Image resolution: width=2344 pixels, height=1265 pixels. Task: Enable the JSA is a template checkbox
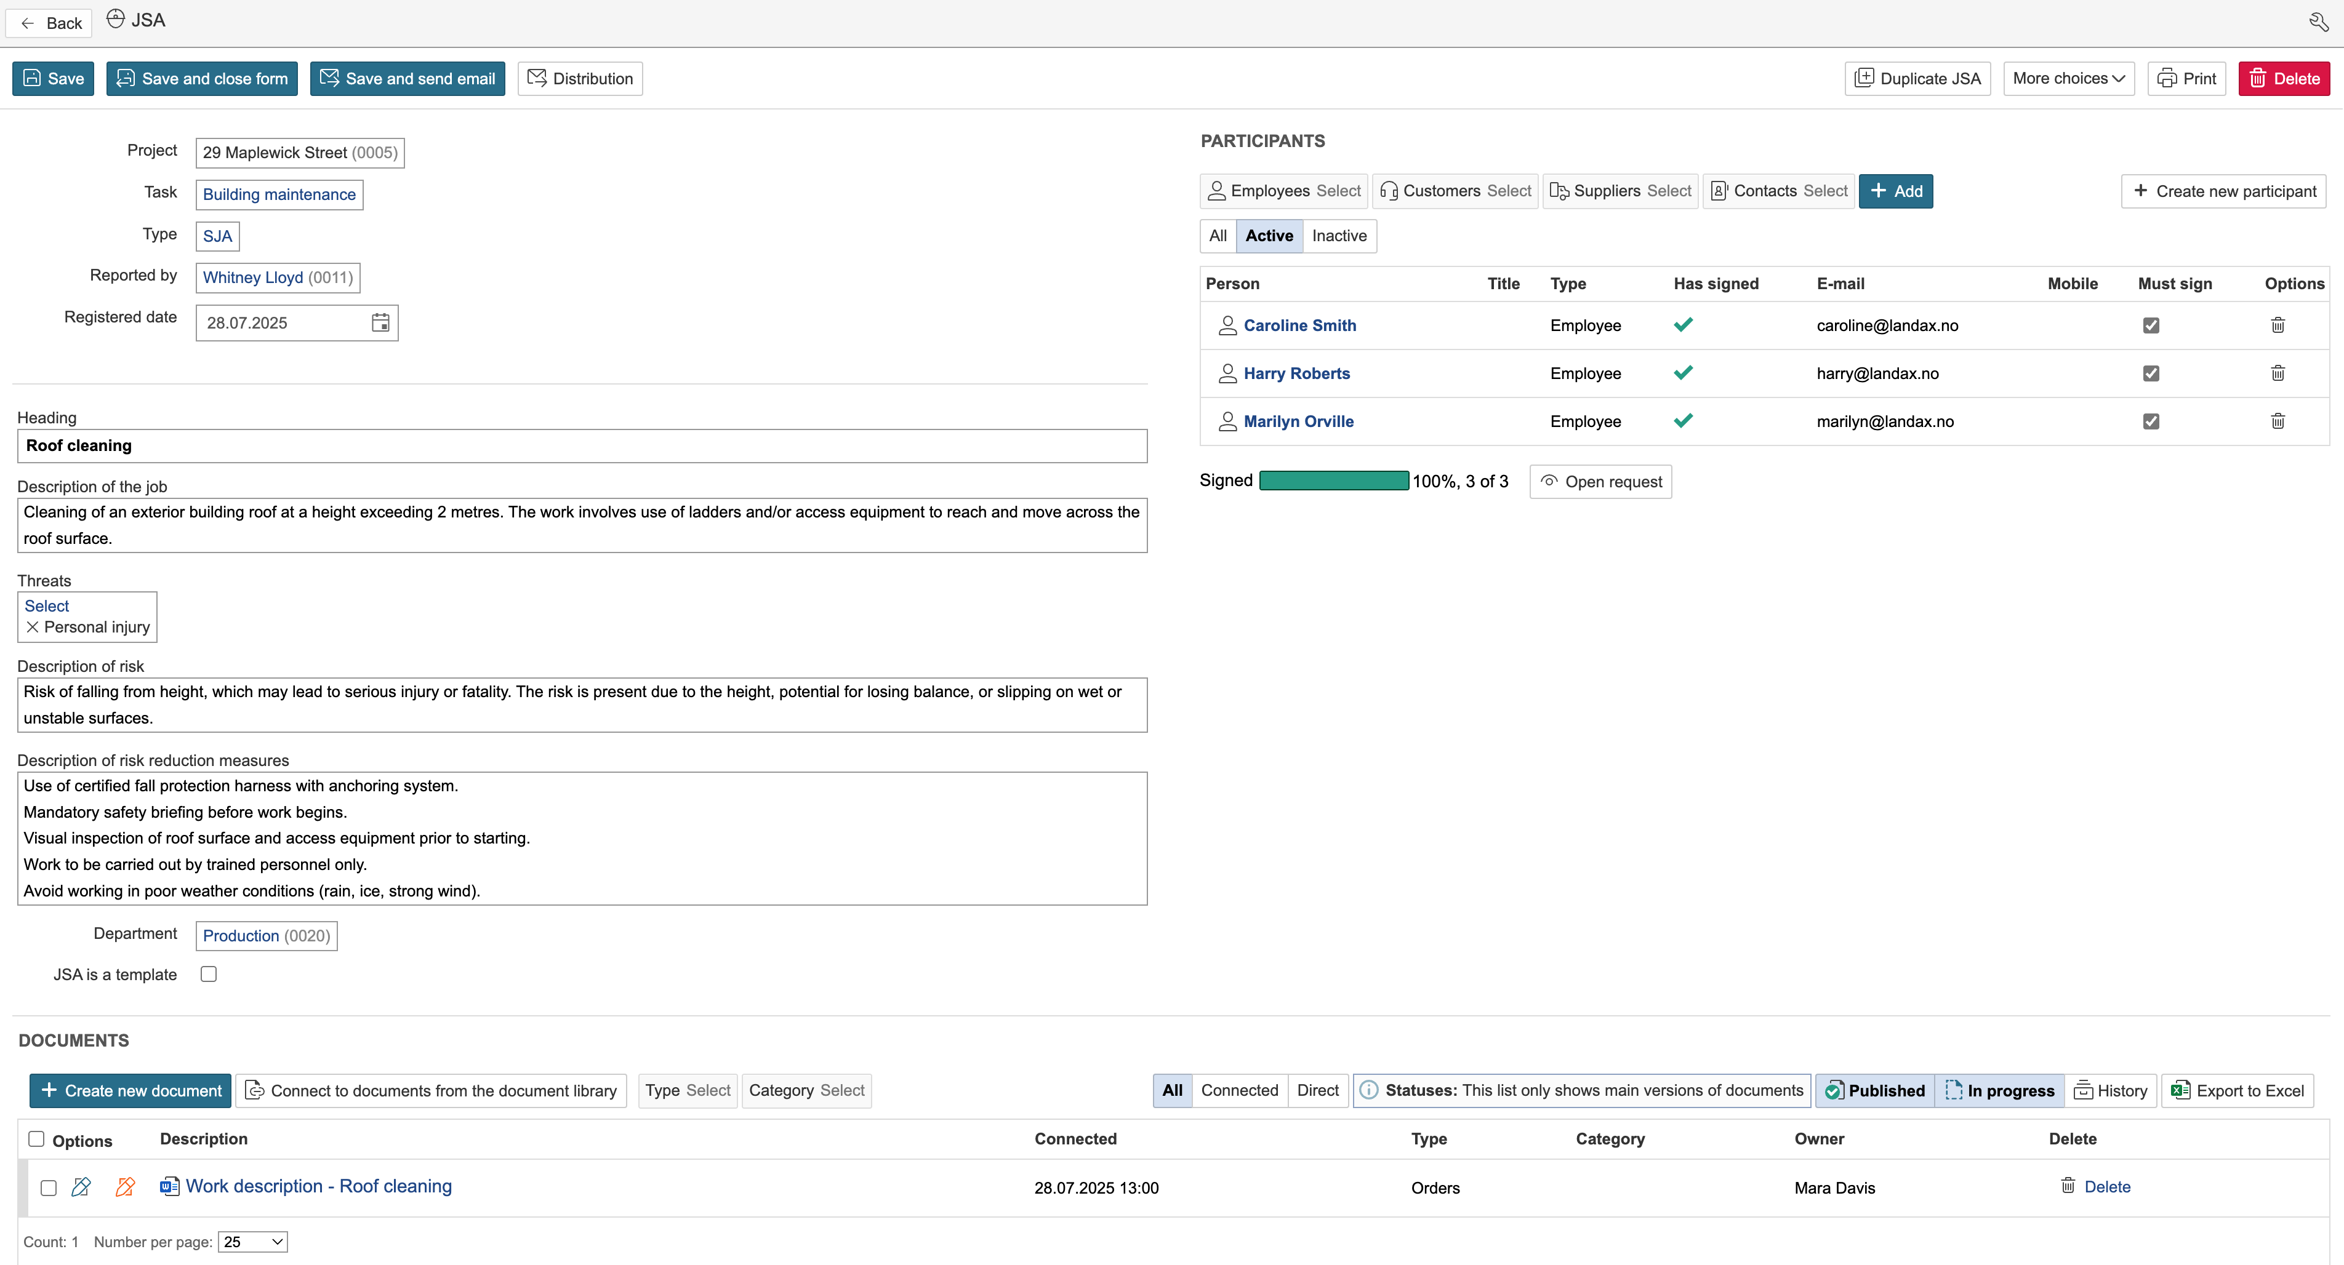[209, 974]
